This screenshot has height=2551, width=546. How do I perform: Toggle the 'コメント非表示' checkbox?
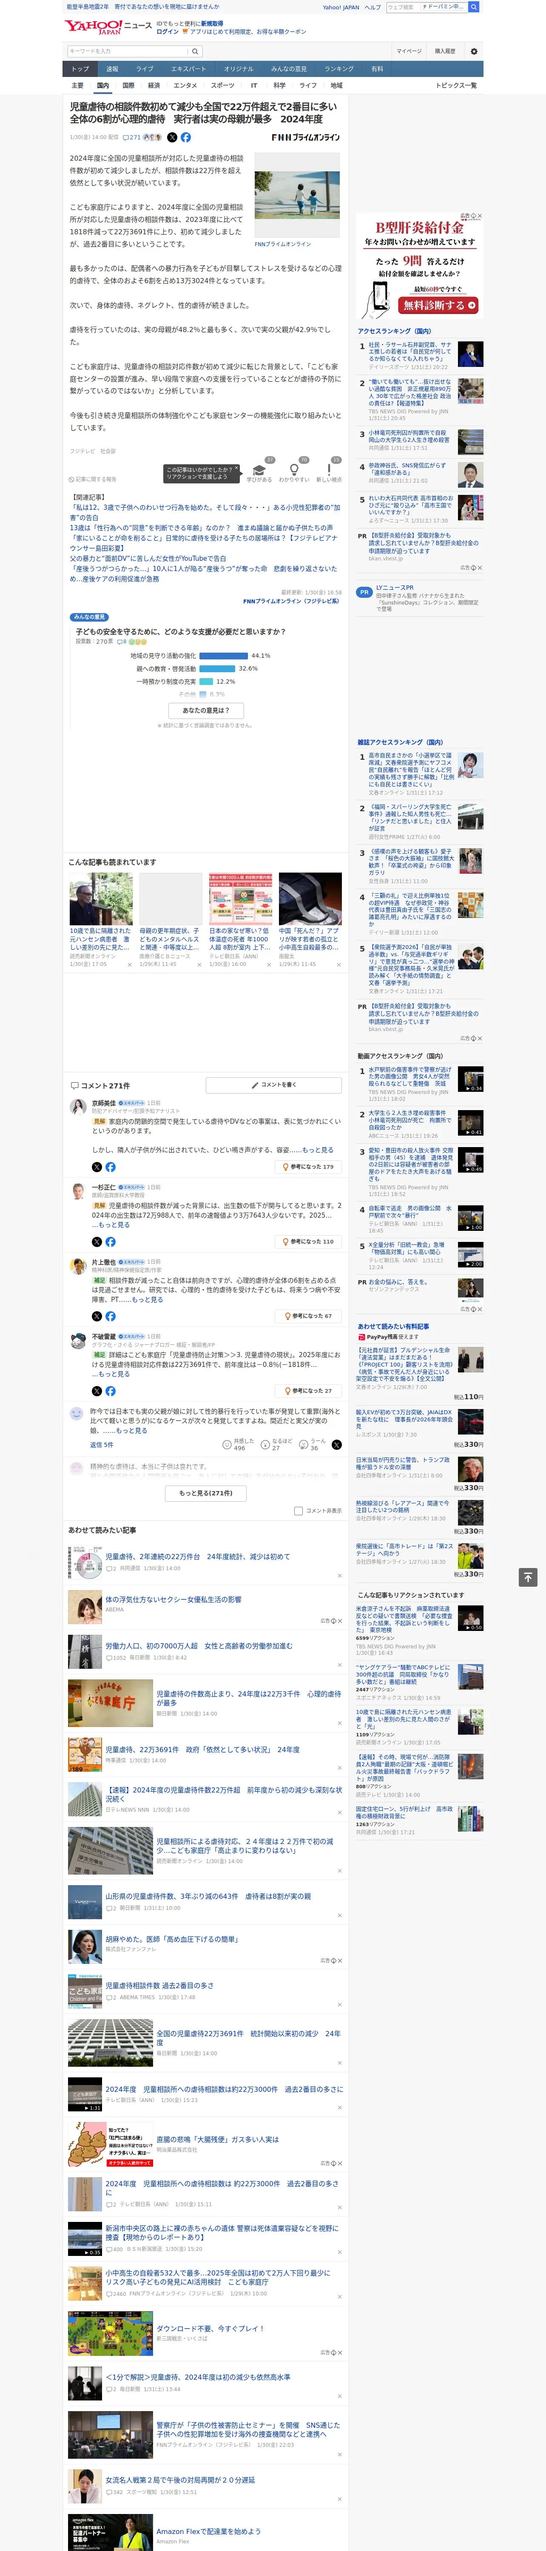pyautogui.click(x=298, y=1511)
